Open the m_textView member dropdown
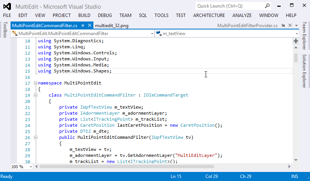The width and height of the screenshot is (310, 181). coord(297,34)
